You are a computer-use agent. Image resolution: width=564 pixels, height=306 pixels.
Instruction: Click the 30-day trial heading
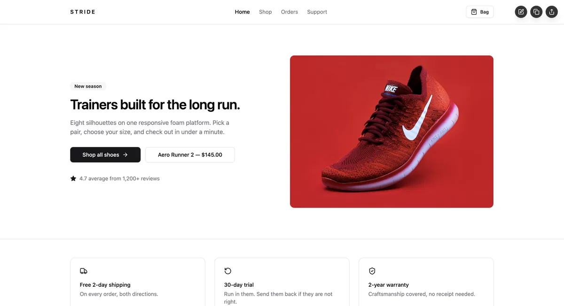click(239, 285)
